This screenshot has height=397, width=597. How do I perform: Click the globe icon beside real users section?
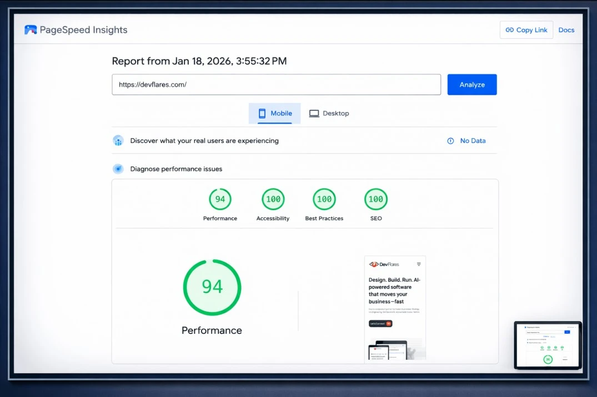(118, 141)
